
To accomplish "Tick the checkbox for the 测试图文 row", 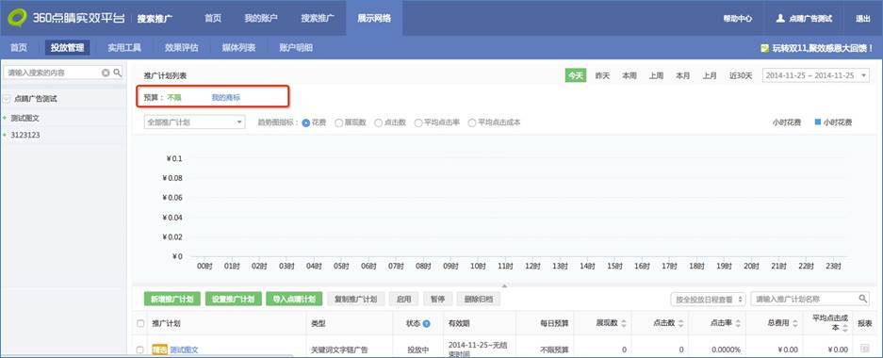I will tap(140, 350).
